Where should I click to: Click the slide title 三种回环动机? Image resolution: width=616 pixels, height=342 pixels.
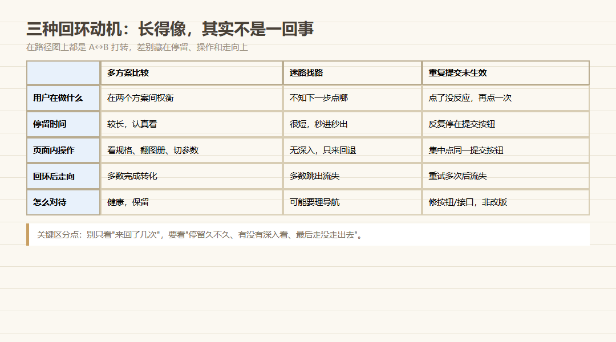click(x=170, y=28)
